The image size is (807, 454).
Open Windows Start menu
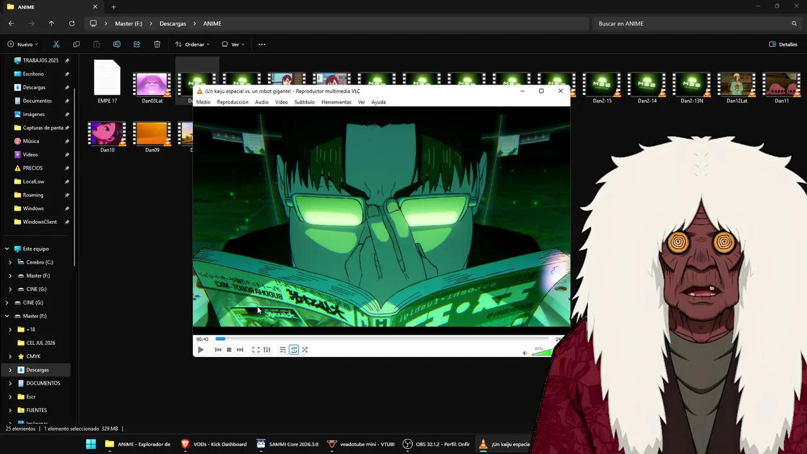tap(91, 444)
